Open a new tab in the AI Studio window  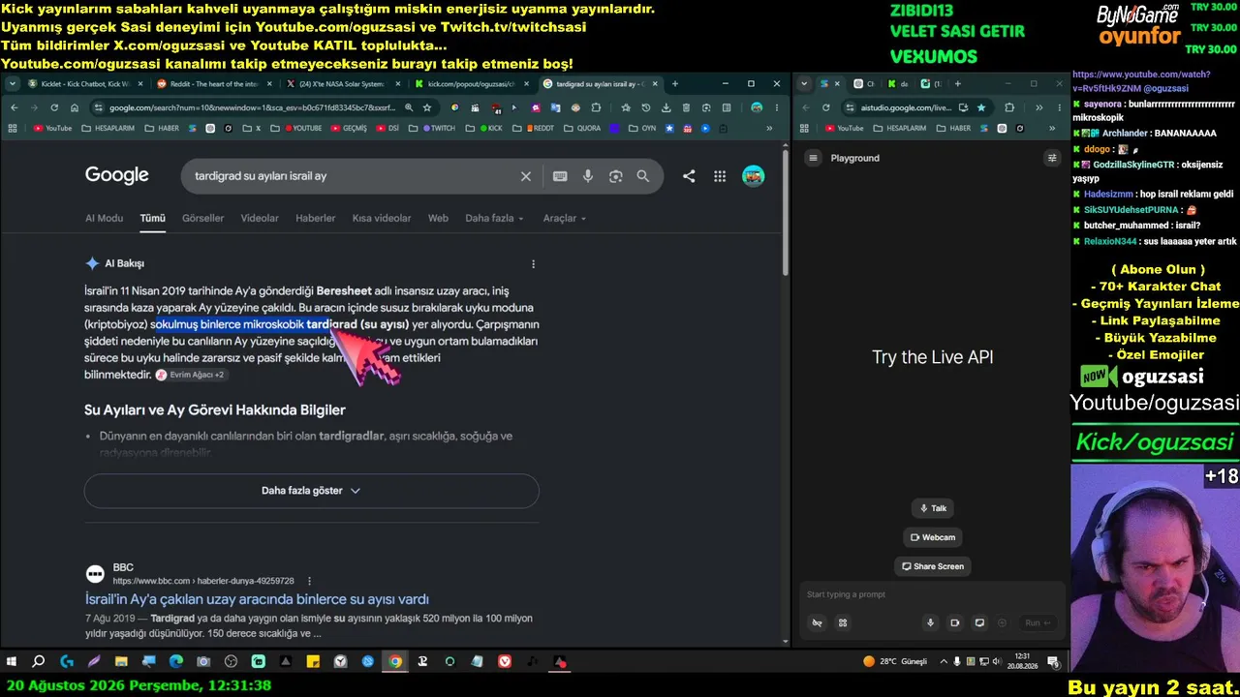958,84
